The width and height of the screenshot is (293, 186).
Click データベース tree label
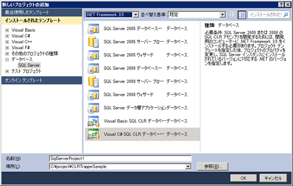point(22,59)
